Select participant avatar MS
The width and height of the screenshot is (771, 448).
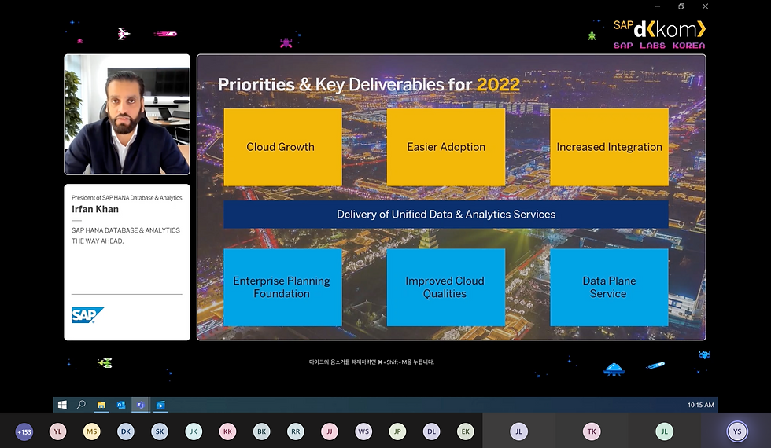click(x=92, y=431)
